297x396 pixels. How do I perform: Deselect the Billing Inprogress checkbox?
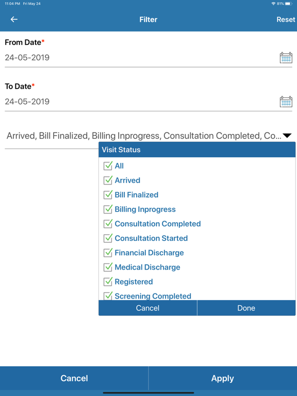tap(108, 209)
